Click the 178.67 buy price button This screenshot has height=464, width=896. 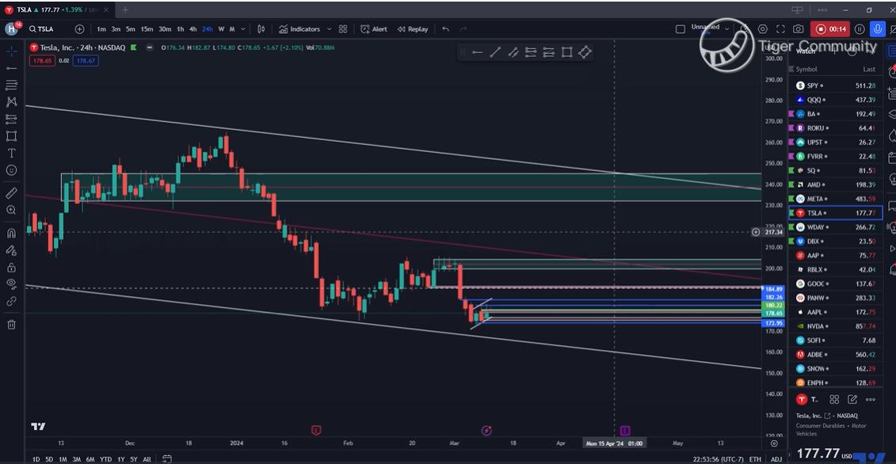coord(86,60)
